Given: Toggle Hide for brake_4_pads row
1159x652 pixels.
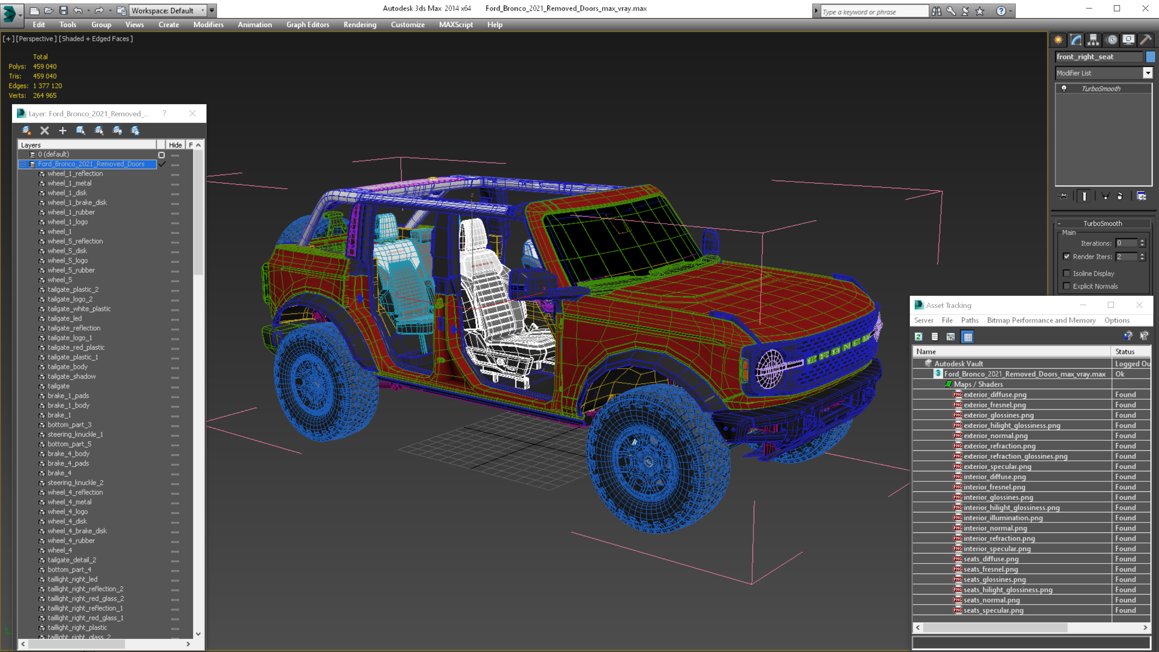Looking at the screenshot, I should (175, 464).
